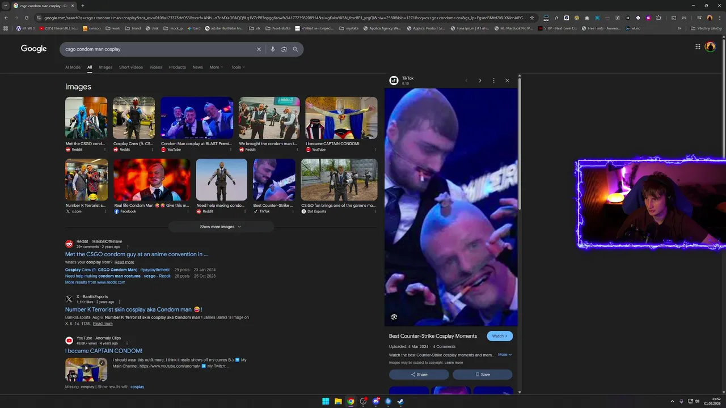
Task: Switch to Videos search tab
Action: [x=156, y=67]
